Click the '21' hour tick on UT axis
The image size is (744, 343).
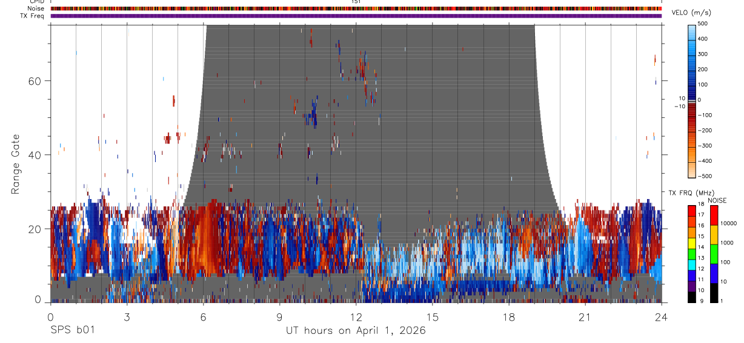tap(585, 316)
